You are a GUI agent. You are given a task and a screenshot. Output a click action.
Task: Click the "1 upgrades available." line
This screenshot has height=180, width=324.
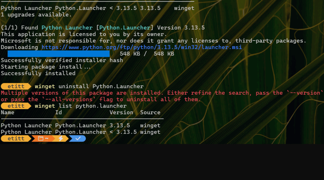pos(36,15)
